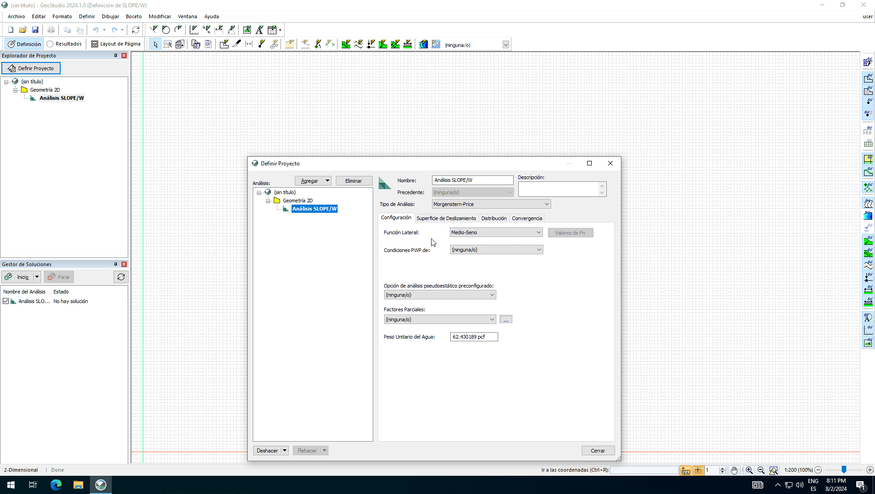
Task: Click the refresh icon in Gestor de Soluciones
Action: pyautogui.click(x=121, y=277)
